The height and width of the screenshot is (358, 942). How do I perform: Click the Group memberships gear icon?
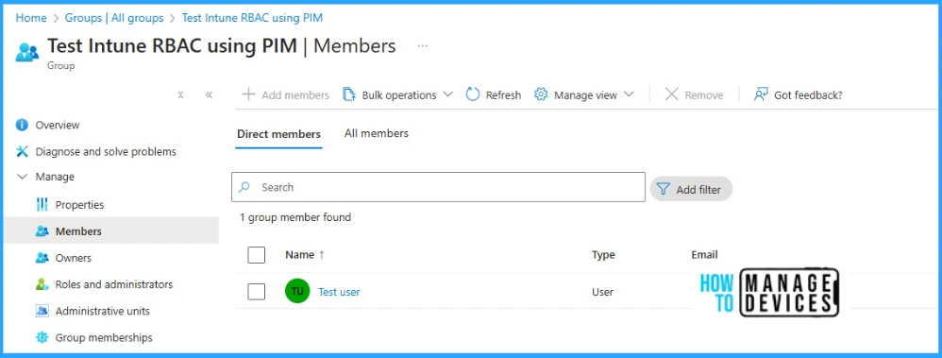(x=42, y=337)
